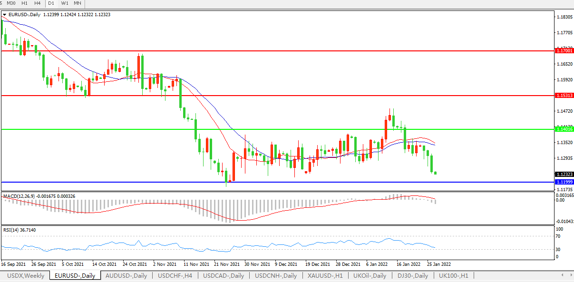Choose the H4 timeframe
Screen dimensions: 574x282
pos(37,3)
